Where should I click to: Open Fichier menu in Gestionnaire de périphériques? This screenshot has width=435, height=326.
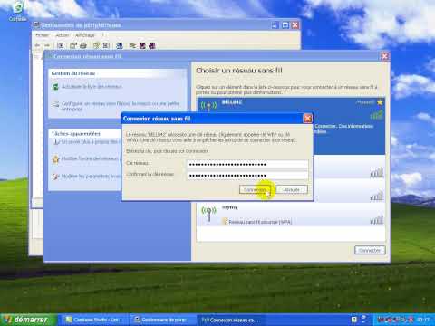[42, 35]
